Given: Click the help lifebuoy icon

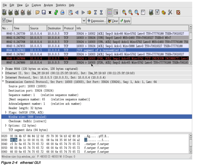Looking at the screenshot, I should pos(178,13).
